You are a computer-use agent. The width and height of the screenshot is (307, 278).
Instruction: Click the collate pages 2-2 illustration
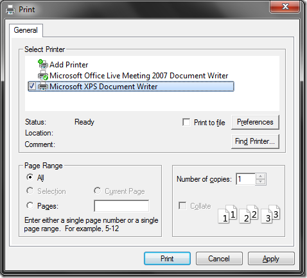coord(249,214)
